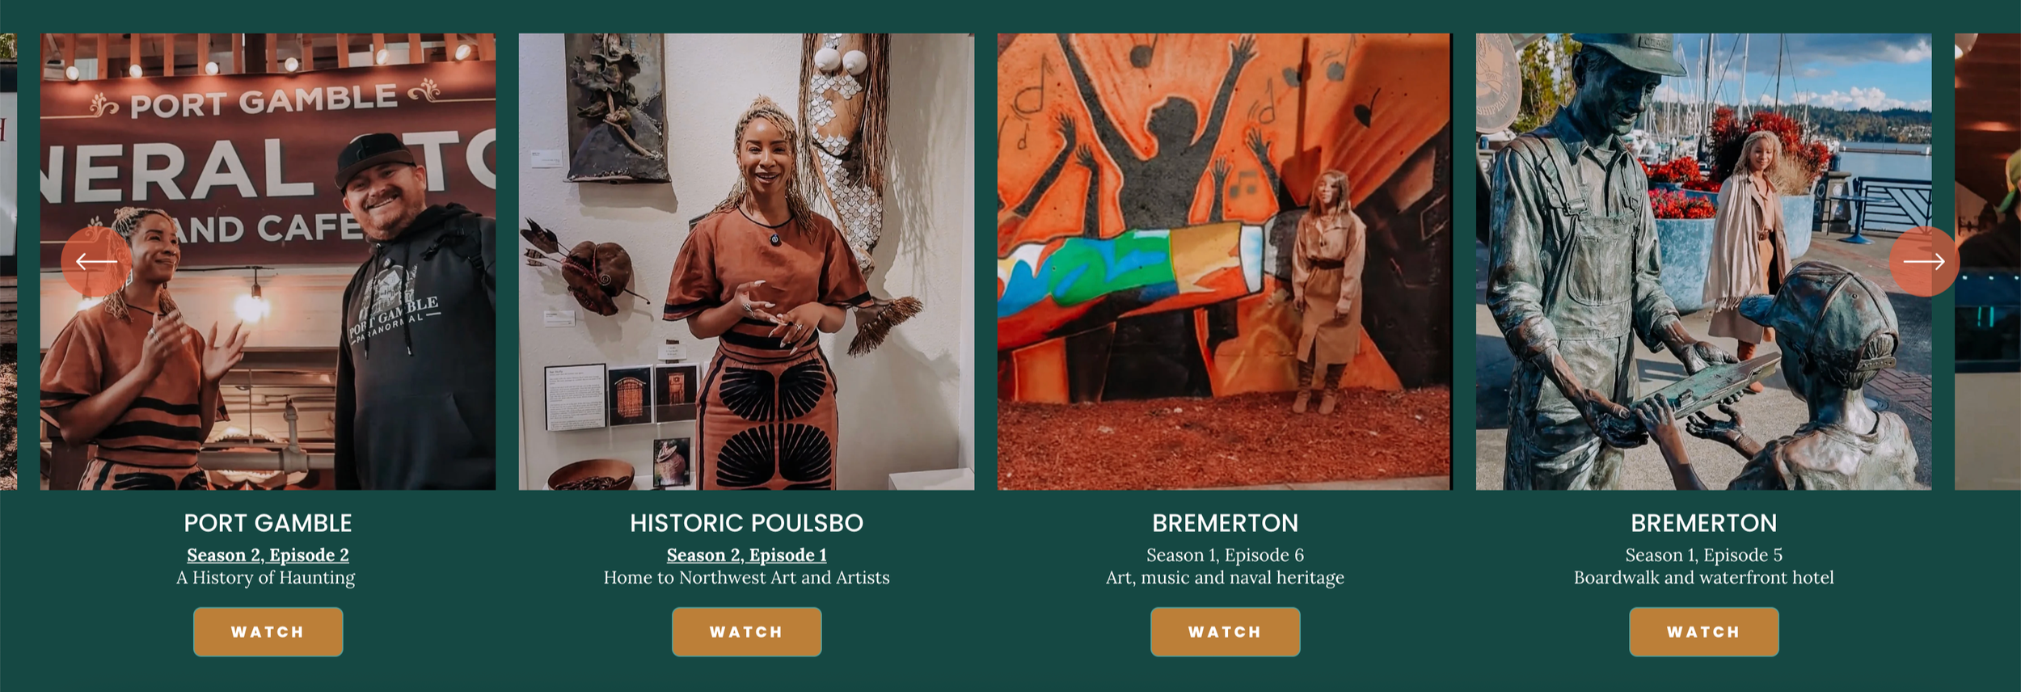Image resolution: width=2021 pixels, height=692 pixels.
Task: Select the partially visible thumbnail at left edge
Action: pyautogui.click(x=8, y=261)
